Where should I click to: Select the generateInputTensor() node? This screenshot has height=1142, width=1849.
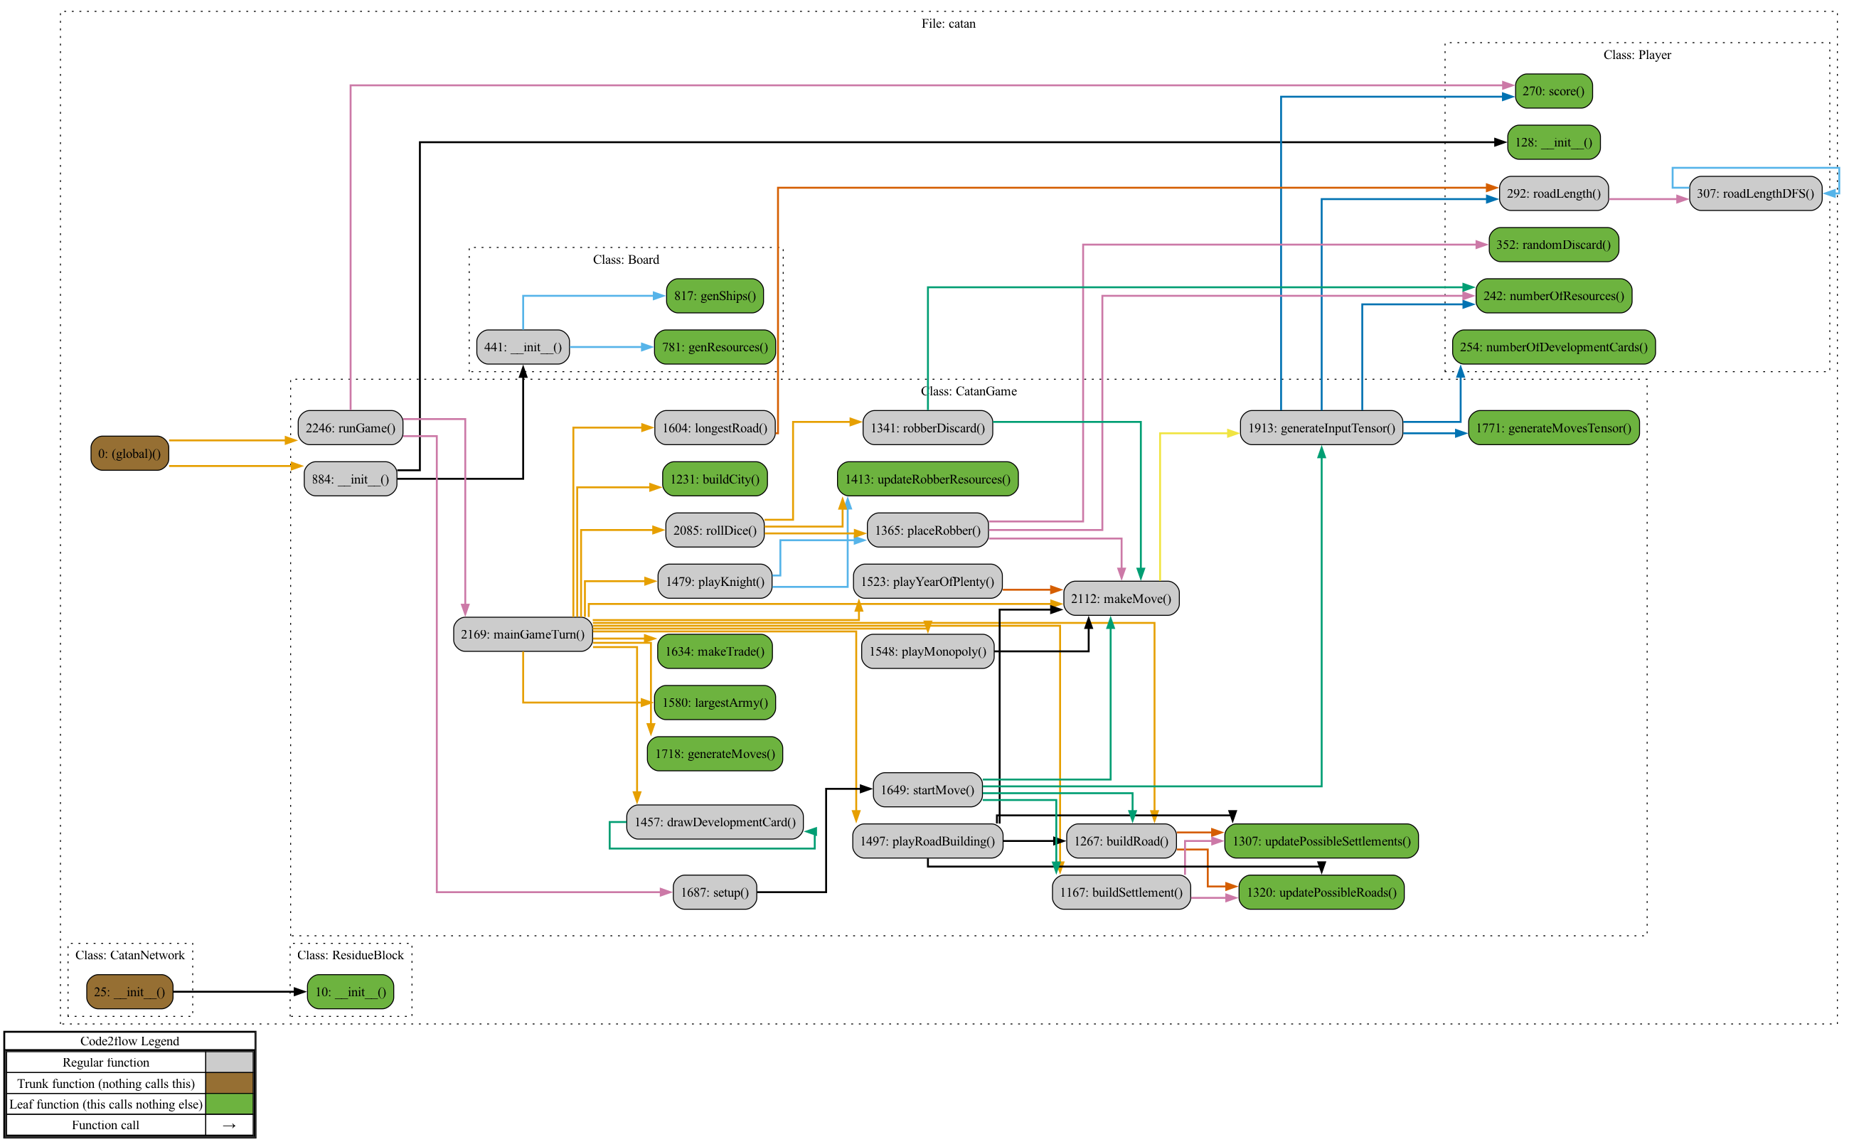coord(1321,427)
